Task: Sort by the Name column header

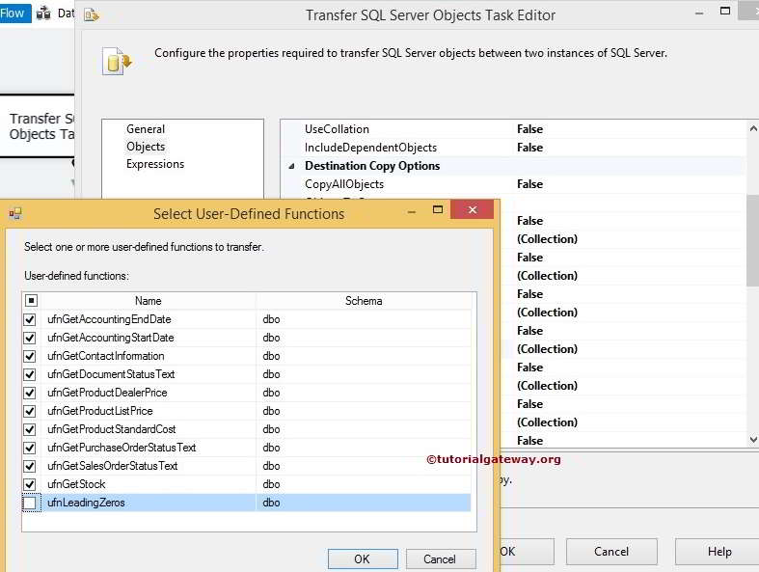Action: [x=149, y=301]
